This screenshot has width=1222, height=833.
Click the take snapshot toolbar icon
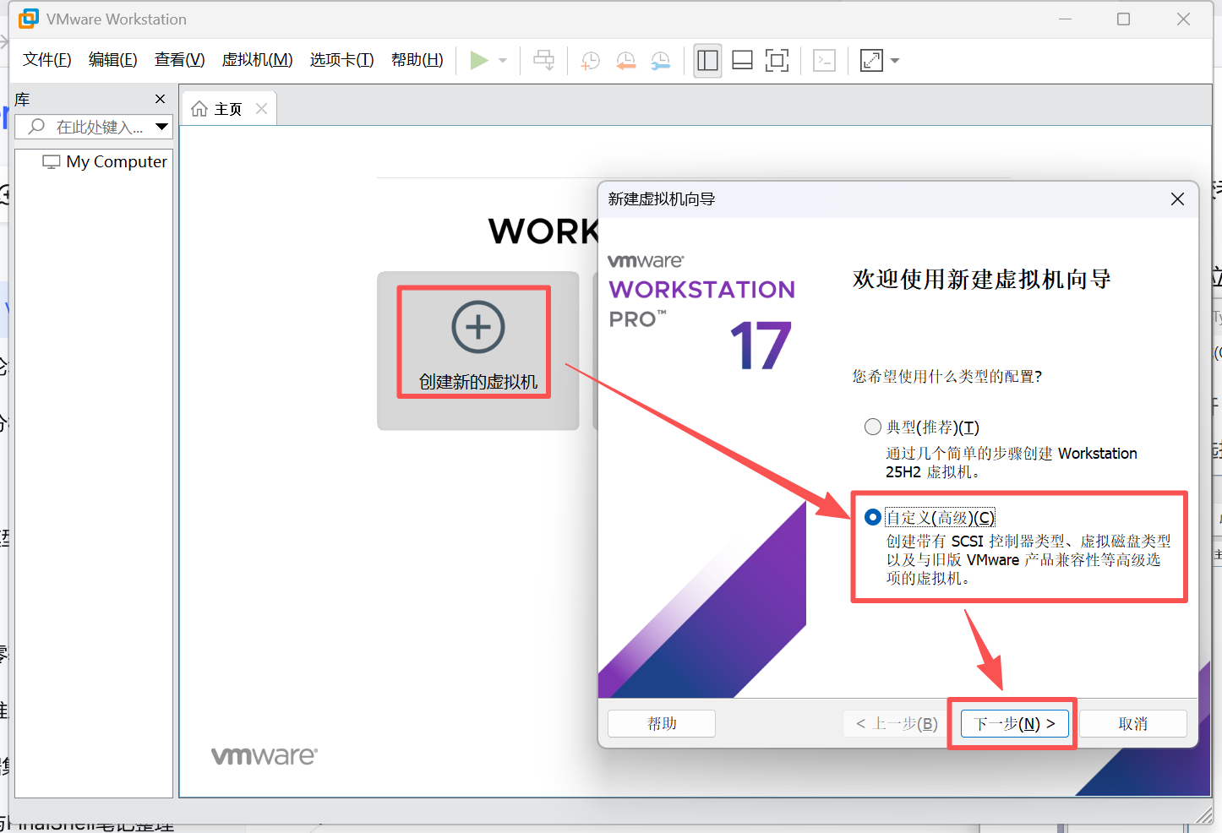pos(591,60)
